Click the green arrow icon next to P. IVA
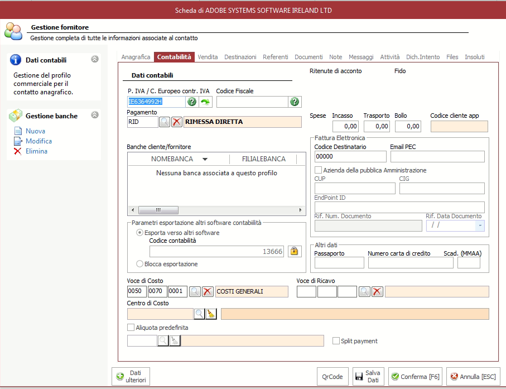Screen dimensions: 506x389 205,102
